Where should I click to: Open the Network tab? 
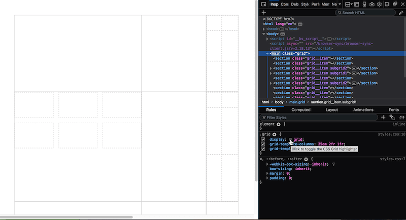(334, 4)
